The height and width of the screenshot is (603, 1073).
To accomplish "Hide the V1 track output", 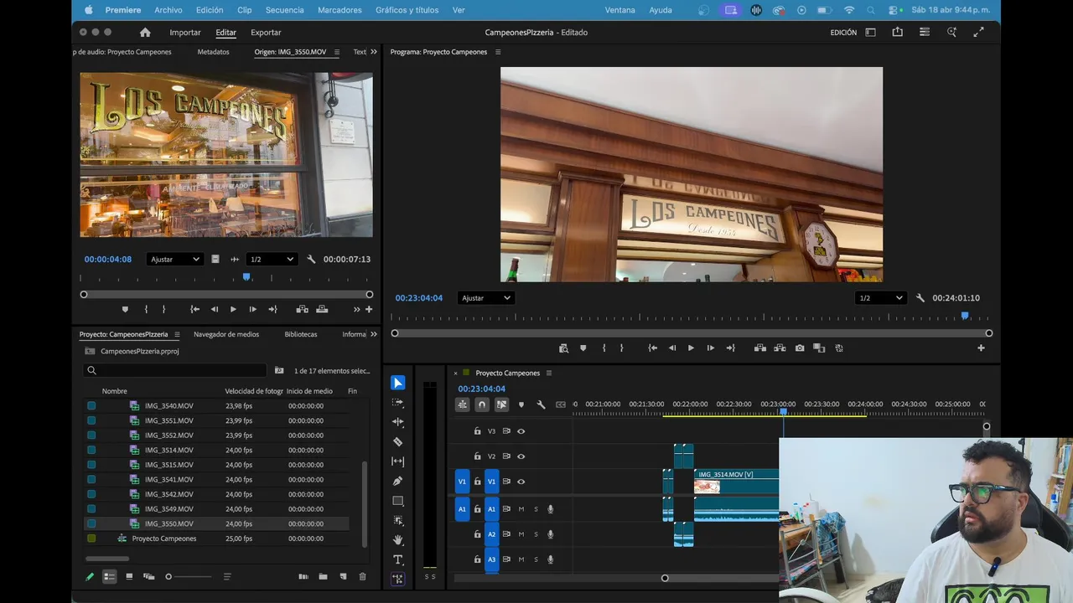I will coord(521,482).
